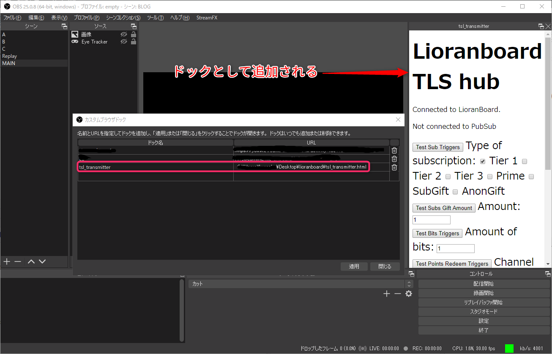Close the カスタムブラウザドック dialog
The width and height of the screenshot is (552, 354).
tap(398, 120)
